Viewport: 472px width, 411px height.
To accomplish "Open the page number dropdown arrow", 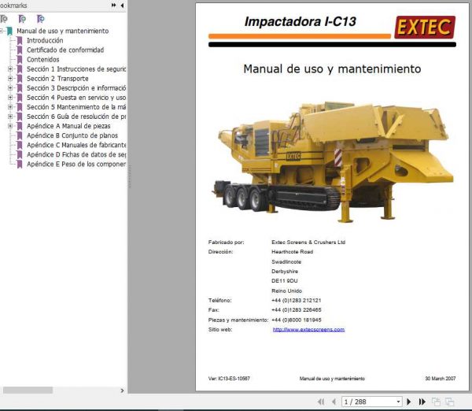I will pyautogui.click(x=398, y=402).
